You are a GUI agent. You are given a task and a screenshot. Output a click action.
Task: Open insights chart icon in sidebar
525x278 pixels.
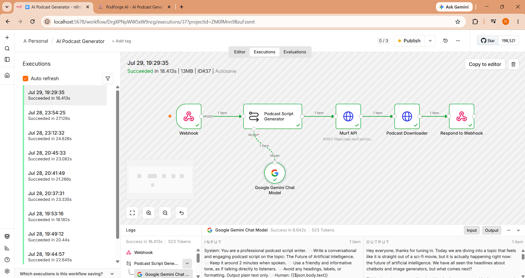(x=7, y=248)
